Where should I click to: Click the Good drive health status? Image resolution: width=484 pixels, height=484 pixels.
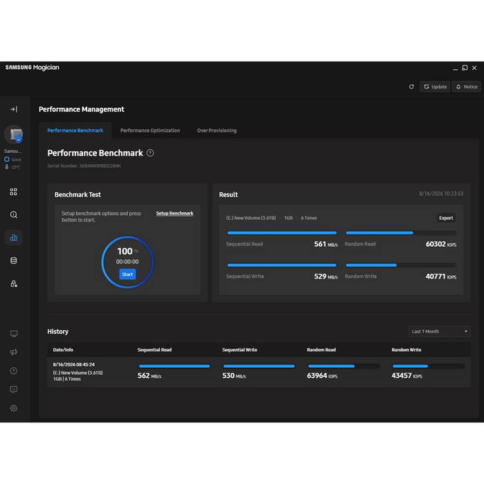[x=12, y=159]
